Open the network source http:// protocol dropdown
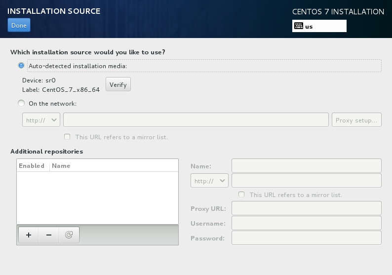392x275 pixels. pyautogui.click(x=41, y=120)
